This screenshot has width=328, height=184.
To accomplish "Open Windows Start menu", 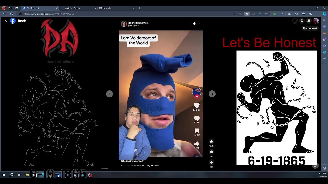I will coord(4,175).
